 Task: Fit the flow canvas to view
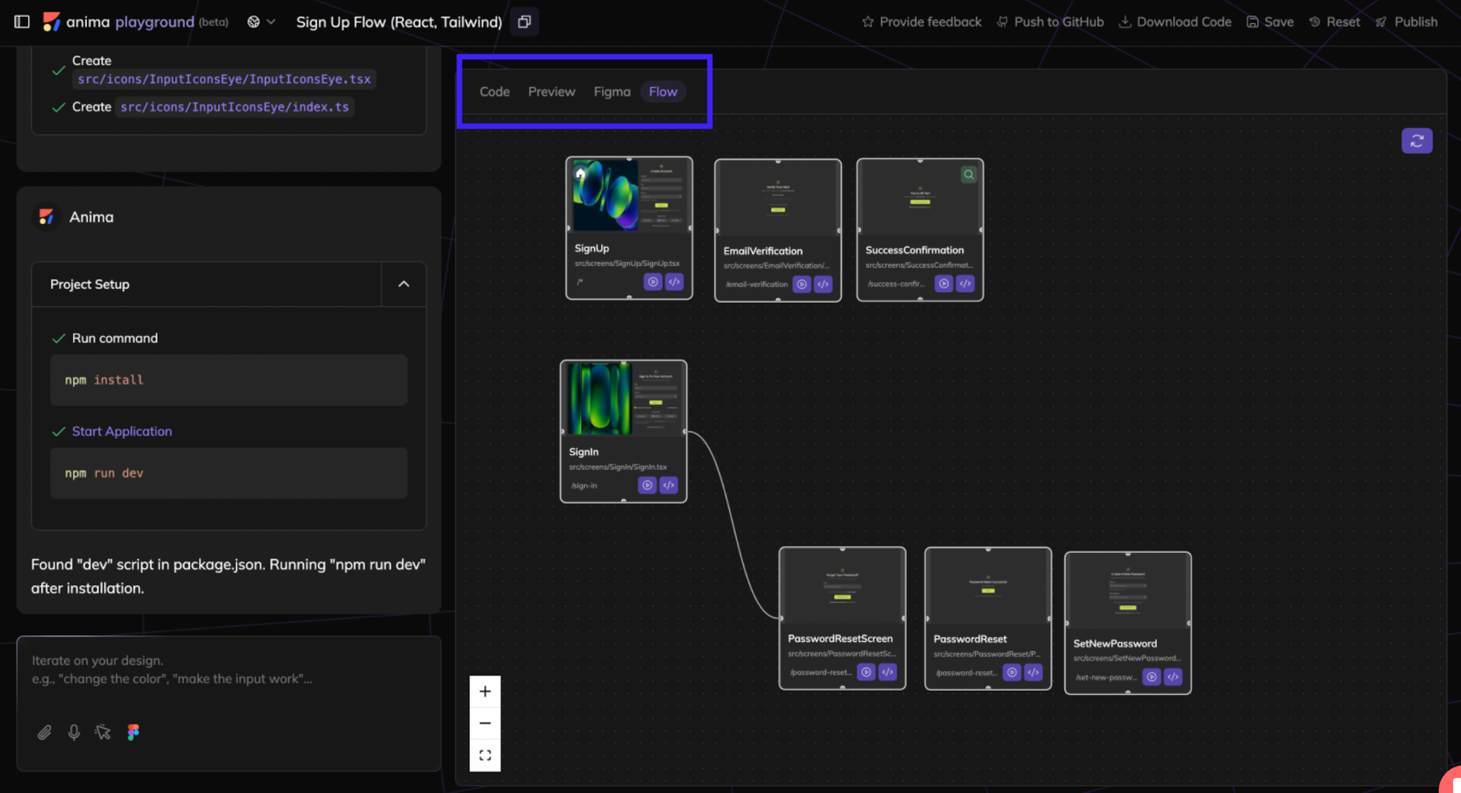click(x=485, y=755)
